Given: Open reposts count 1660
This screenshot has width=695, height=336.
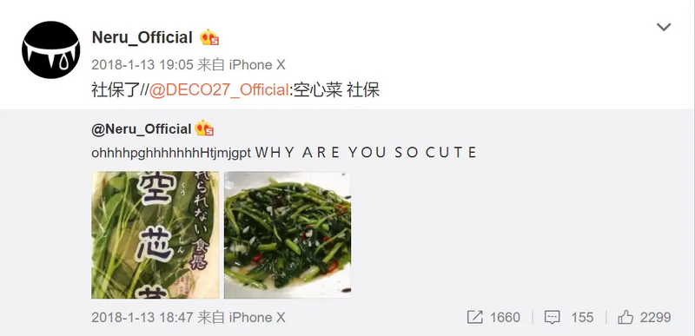Looking at the screenshot, I should 505,318.
